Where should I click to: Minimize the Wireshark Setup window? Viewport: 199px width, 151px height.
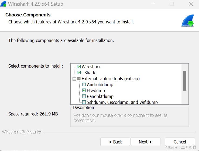(153, 4)
